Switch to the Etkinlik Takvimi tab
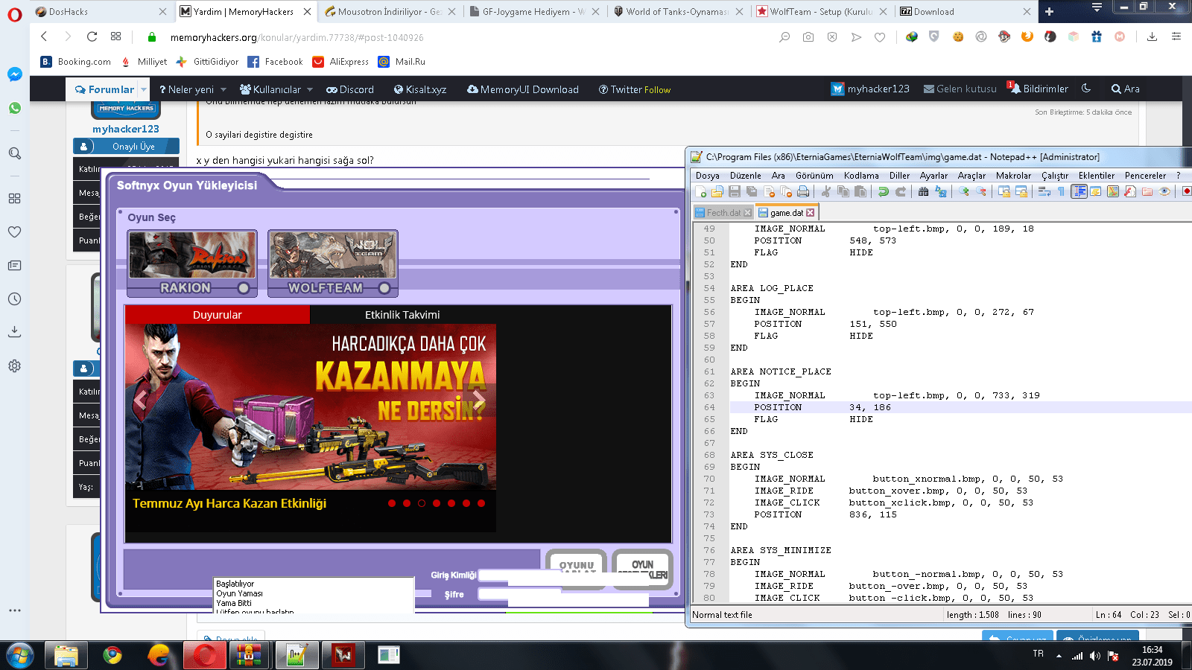The image size is (1192, 670). [402, 315]
